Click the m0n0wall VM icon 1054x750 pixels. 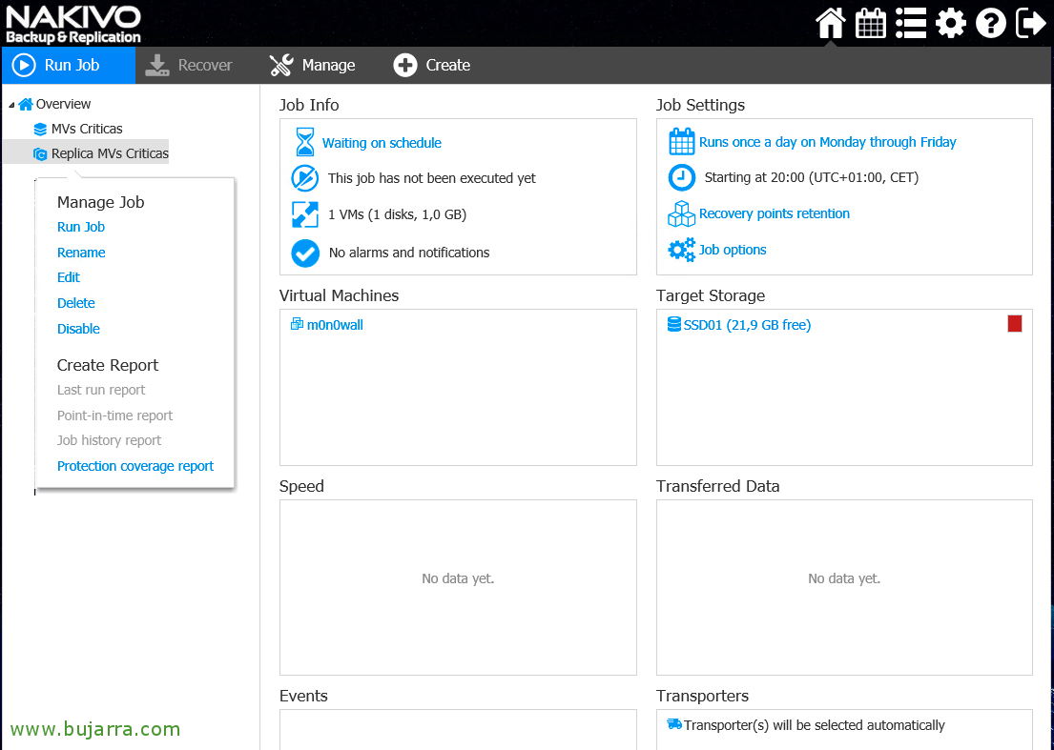point(297,324)
